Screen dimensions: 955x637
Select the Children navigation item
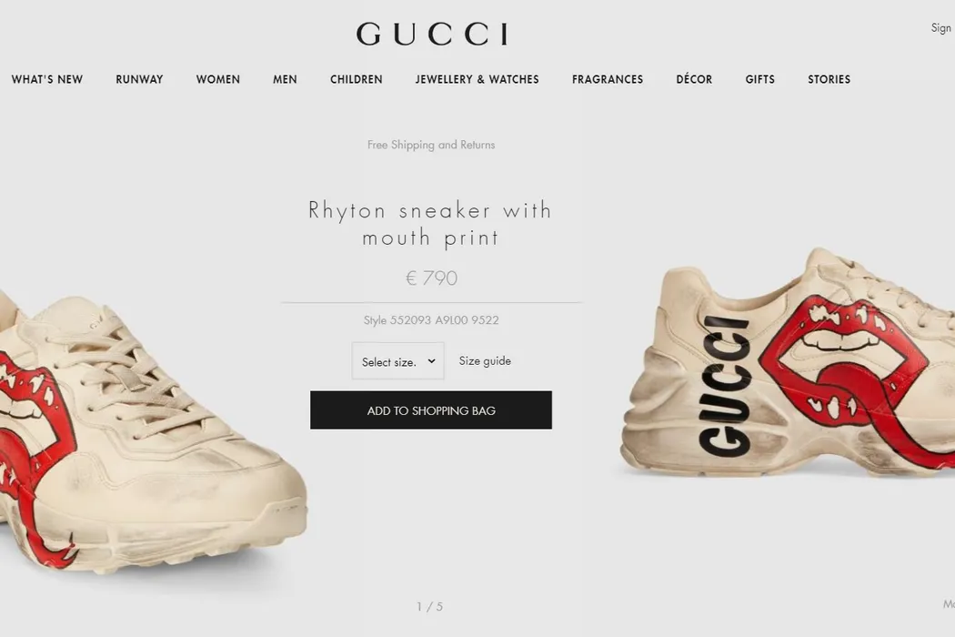coord(357,79)
